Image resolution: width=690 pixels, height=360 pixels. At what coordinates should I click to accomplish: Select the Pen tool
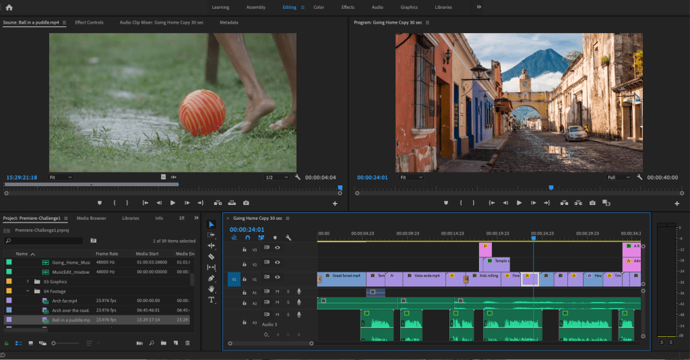point(211,278)
